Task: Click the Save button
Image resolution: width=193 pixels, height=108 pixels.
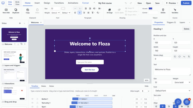Action: (x=157, y=3)
